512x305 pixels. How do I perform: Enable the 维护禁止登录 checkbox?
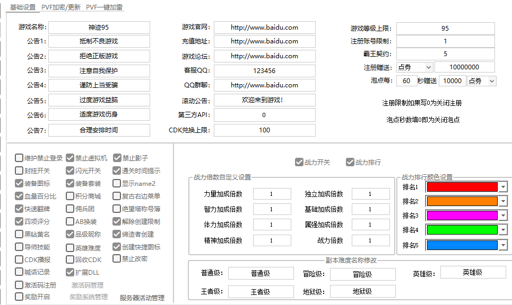click(x=19, y=158)
